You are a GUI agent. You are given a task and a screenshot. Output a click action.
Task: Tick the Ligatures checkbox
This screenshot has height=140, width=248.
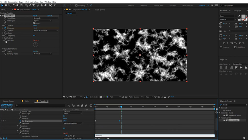coord(221,47)
